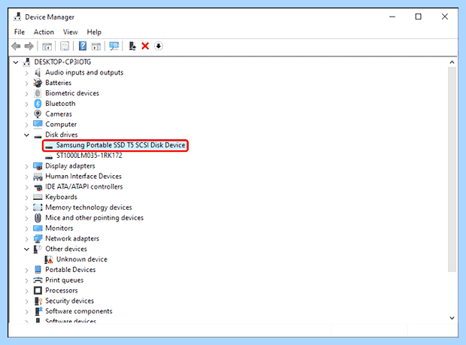The width and height of the screenshot is (466, 345).
Task: Click red X Uninstall device icon
Action: [x=145, y=46]
